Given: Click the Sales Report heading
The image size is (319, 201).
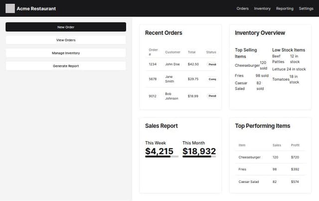Looking at the screenshot, I should (x=161, y=126).
